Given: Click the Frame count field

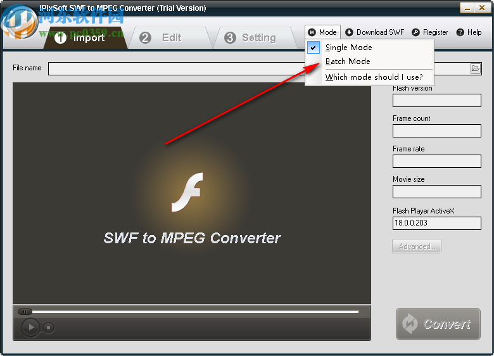Looking at the screenshot, I should pos(436,130).
